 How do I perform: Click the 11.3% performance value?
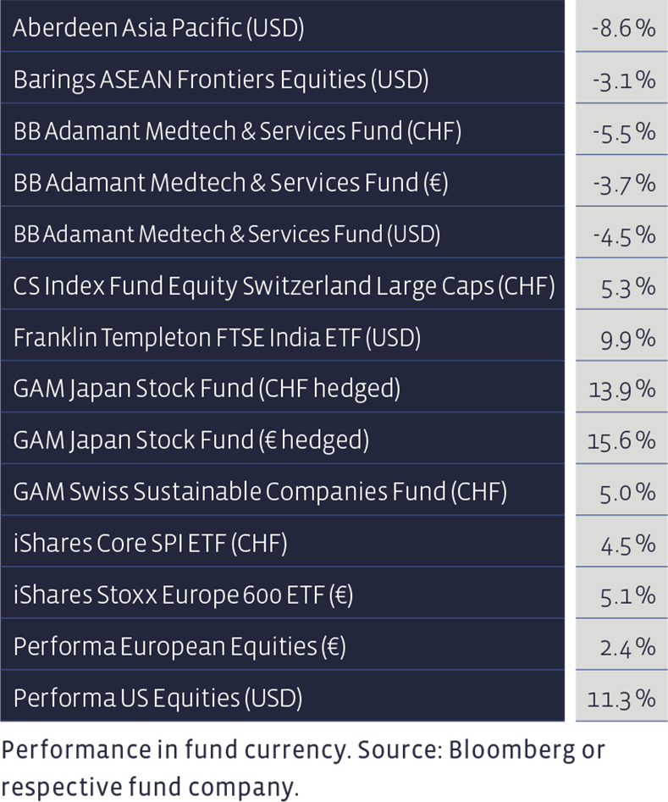tap(622, 699)
